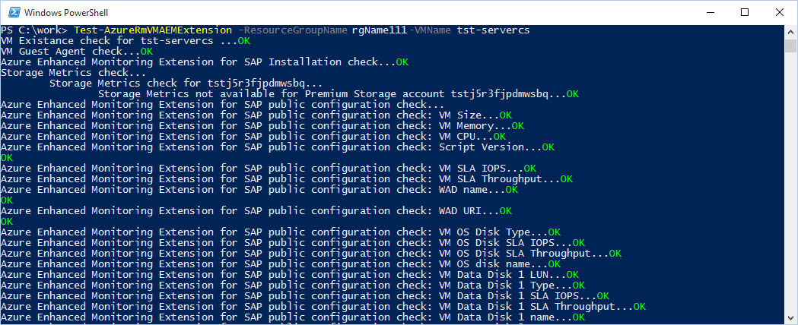Minimize the Windows PowerShell window

(710, 12)
